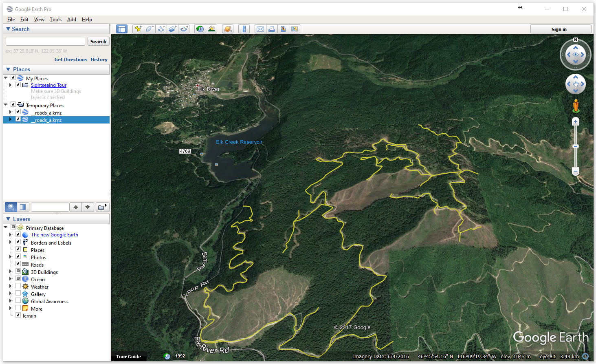This screenshot has height=364, width=596.
Task: Click the Print icon in toolbar
Action: click(271, 29)
